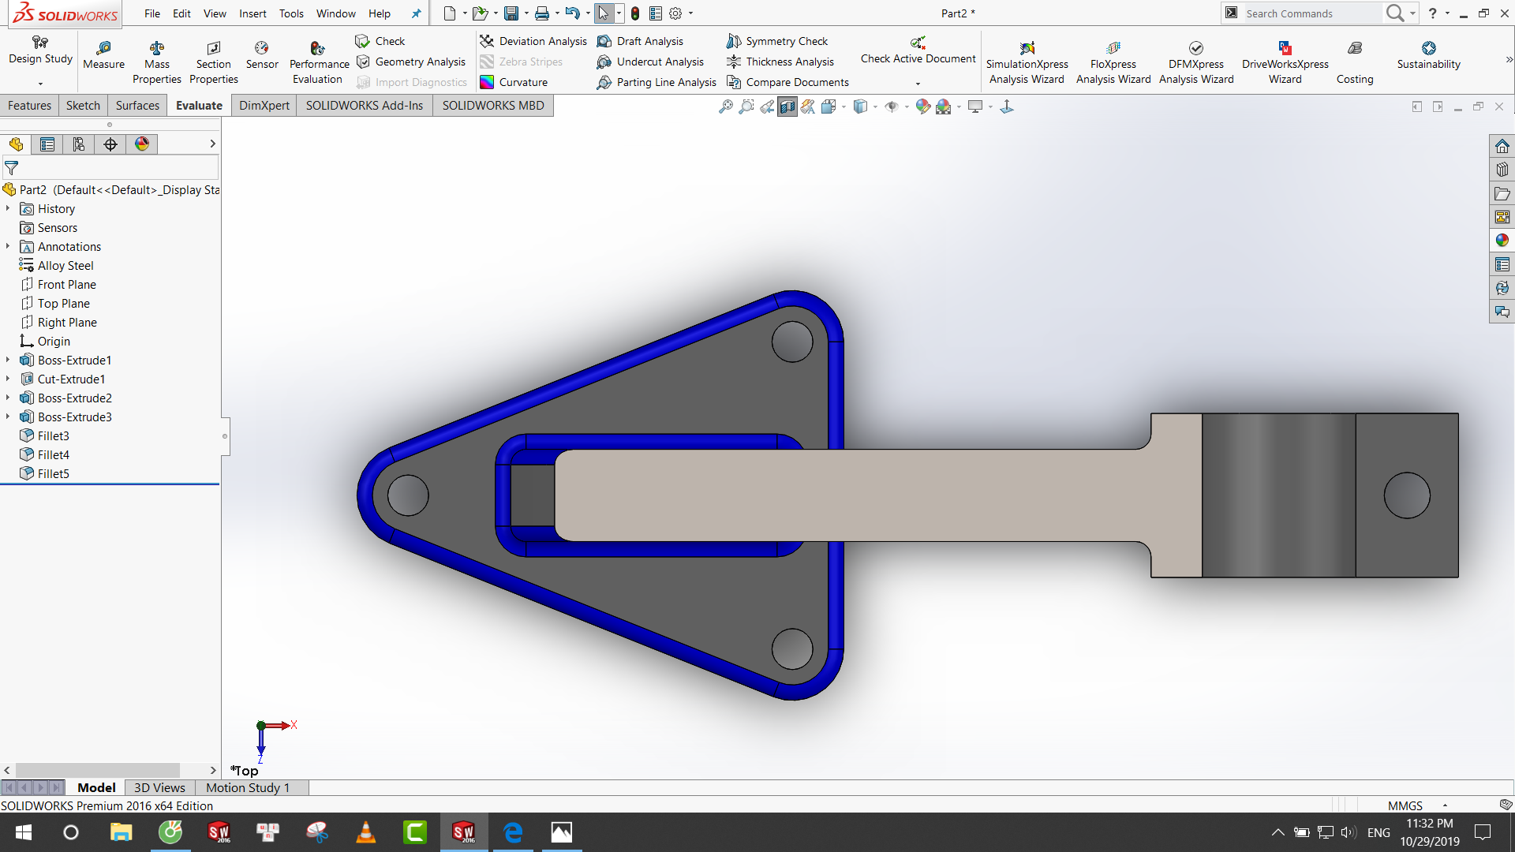
Task: Switch to the Features tab
Action: click(29, 106)
